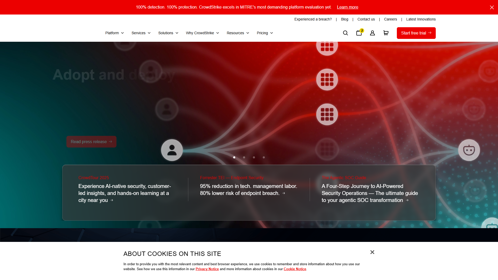The width and height of the screenshot is (498, 280).
Task: Open the Blog link
Action: (344, 19)
